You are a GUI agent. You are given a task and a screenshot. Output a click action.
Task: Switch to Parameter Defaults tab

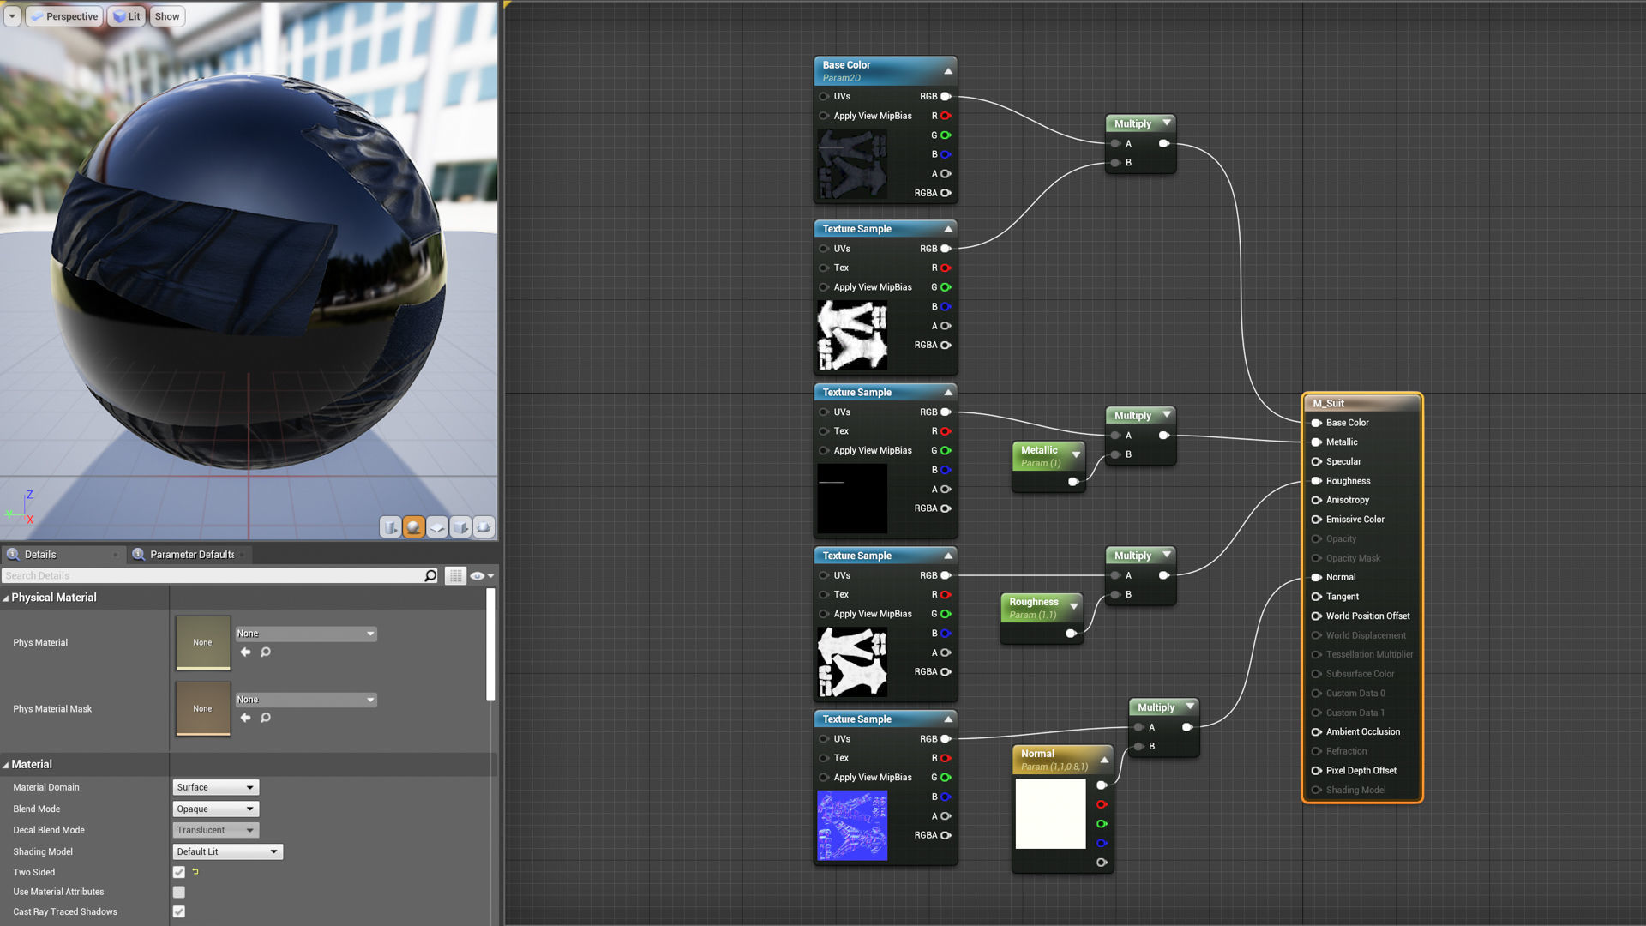click(x=191, y=555)
